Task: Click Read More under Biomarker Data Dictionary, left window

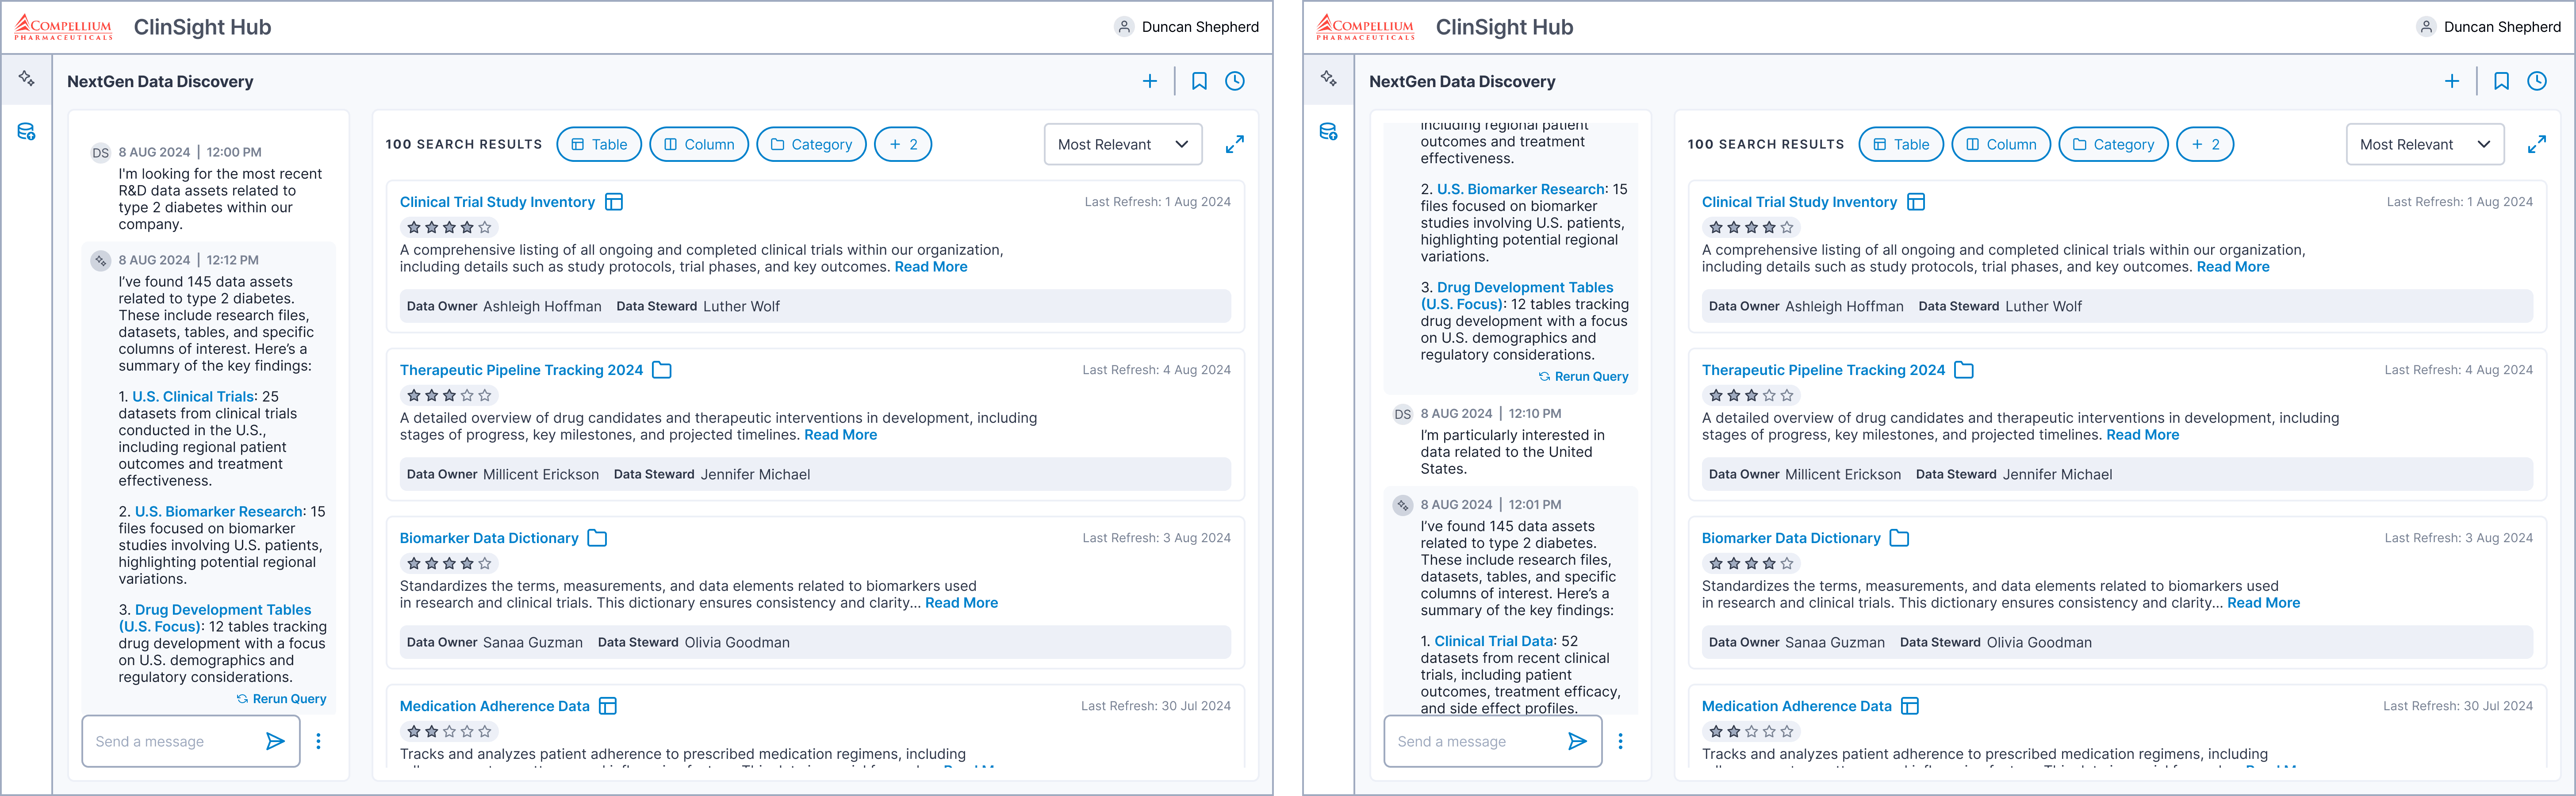Action: point(961,603)
